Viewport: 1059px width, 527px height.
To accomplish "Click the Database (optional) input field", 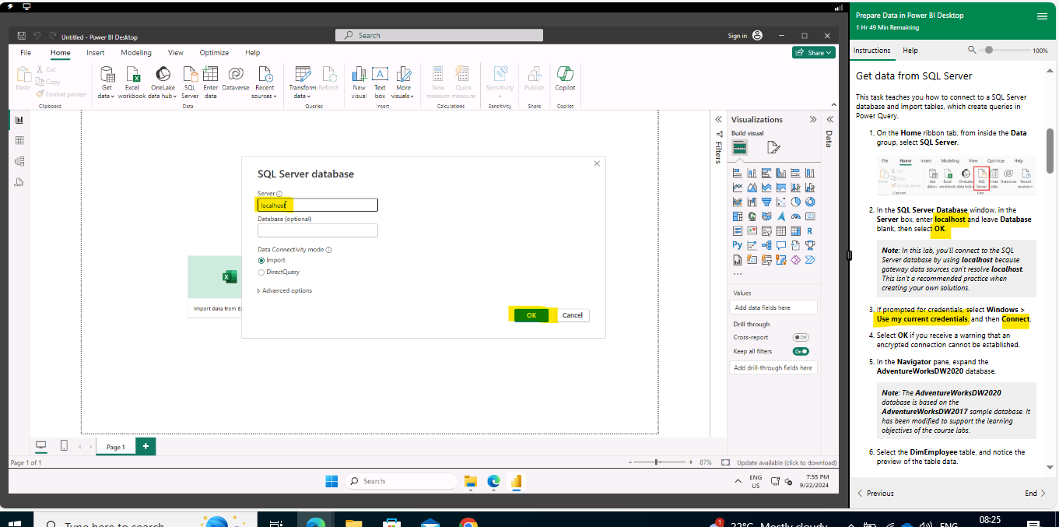I will [317, 230].
